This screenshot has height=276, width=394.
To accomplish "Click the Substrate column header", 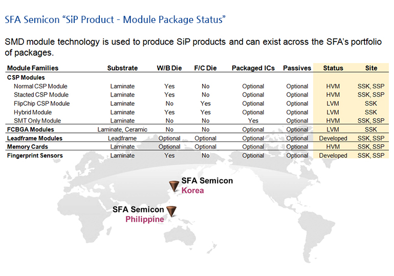I will click(x=122, y=68).
